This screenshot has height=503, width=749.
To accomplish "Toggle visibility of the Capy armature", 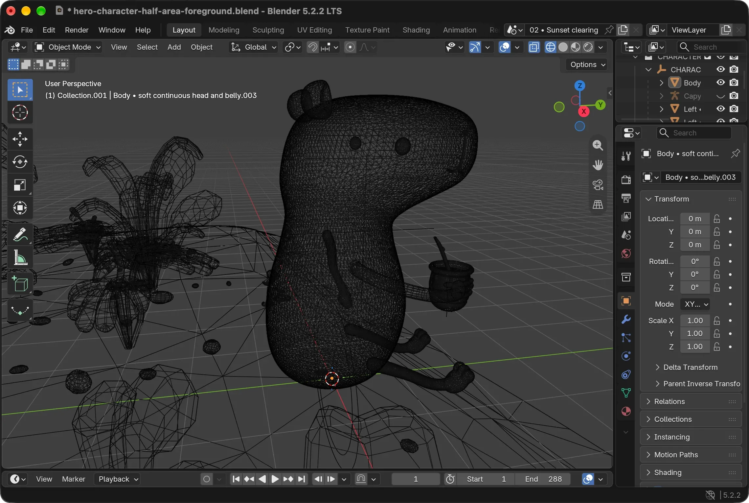I will [720, 96].
